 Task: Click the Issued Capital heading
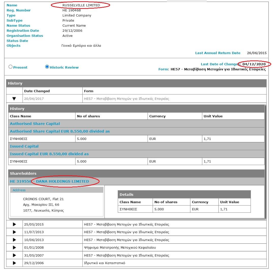click(x=24, y=146)
